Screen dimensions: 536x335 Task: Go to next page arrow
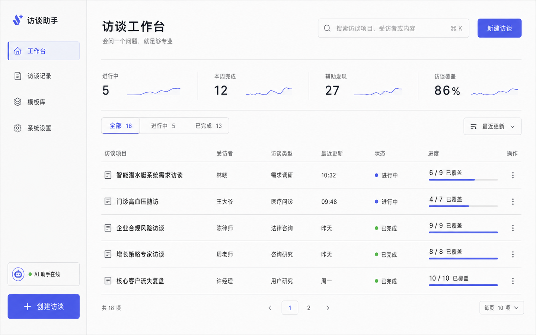[x=328, y=308]
